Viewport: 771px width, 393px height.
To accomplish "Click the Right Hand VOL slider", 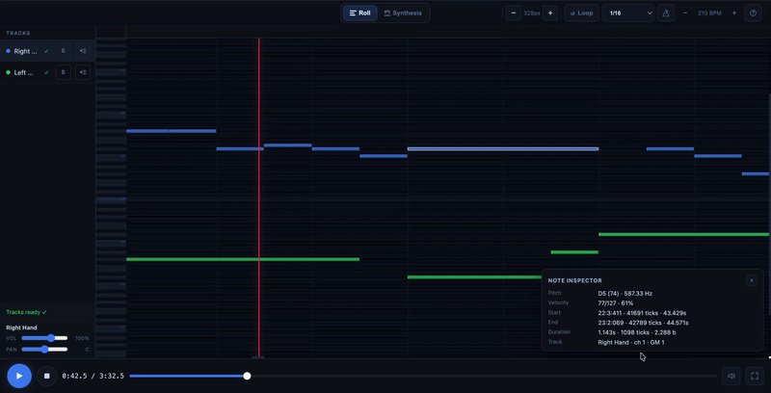I will (x=44, y=338).
